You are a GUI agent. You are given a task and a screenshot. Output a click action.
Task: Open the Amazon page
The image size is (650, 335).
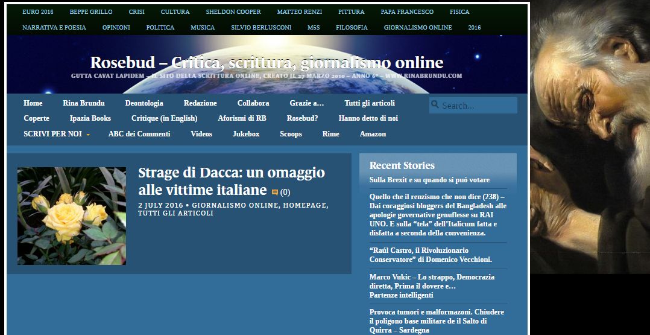point(373,134)
